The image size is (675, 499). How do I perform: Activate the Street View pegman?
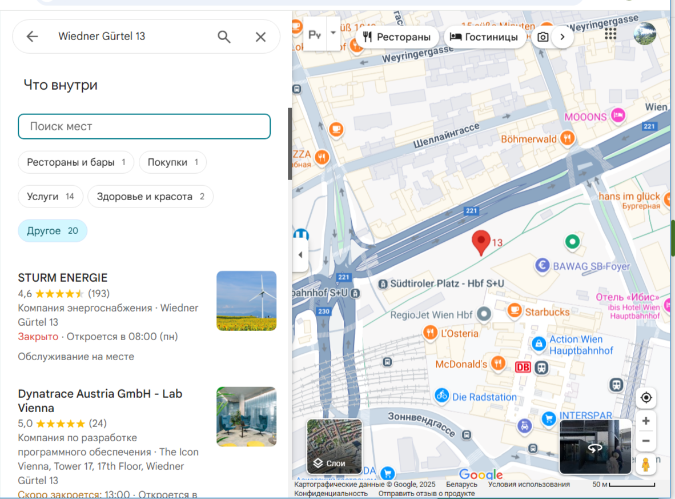coord(645,464)
